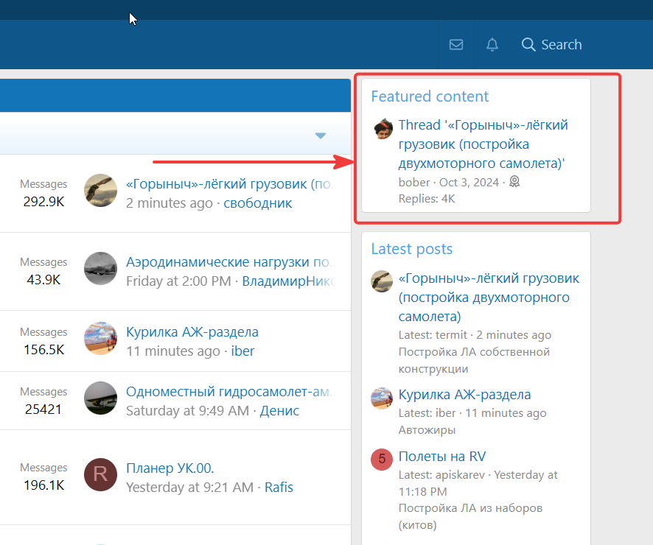Screen dimensions: 653x545
Task: Click the eagle avatar beside Горыныч forum row
Action: [x=100, y=190]
